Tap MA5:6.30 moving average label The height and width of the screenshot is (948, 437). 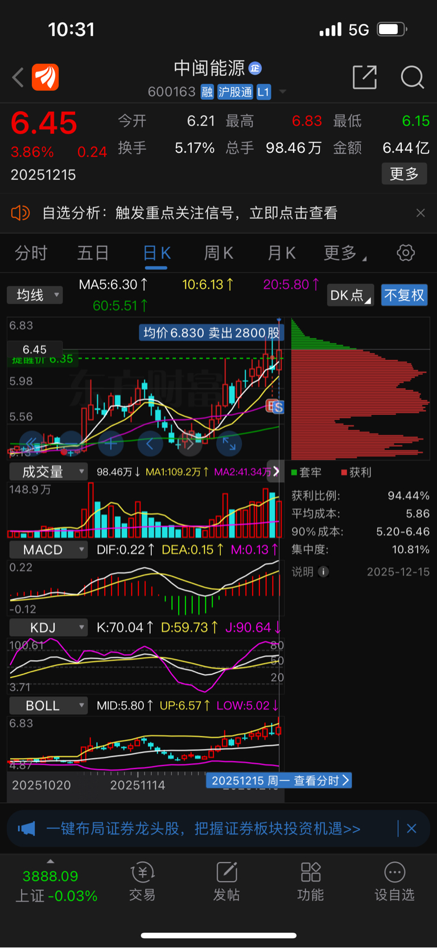pos(113,284)
